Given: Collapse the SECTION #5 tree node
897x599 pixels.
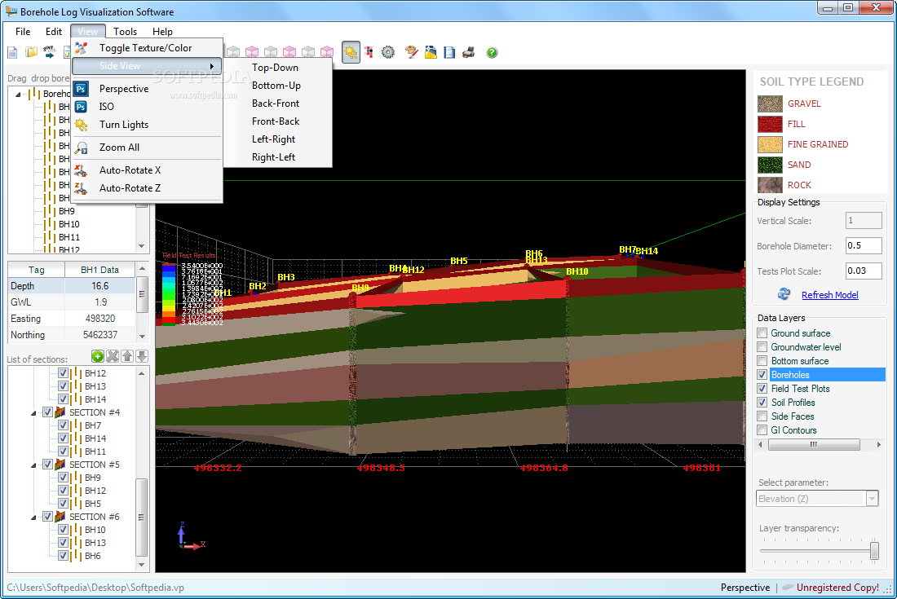Looking at the screenshot, I should [x=33, y=465].
